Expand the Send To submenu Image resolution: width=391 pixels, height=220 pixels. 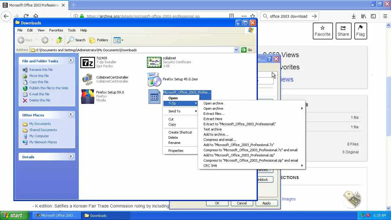181,111
